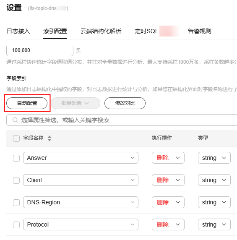Select the Client row checkbox

coord(16,180)
